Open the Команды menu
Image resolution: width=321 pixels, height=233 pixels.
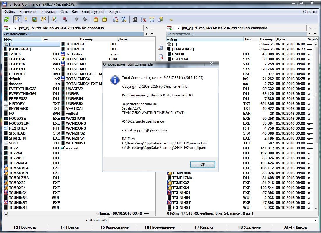point(49,12)
